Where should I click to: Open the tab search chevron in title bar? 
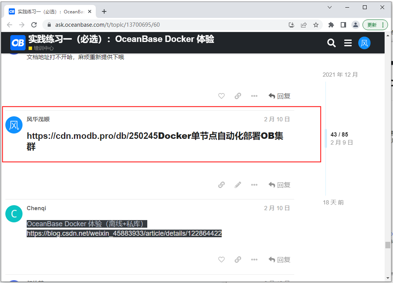tap(330, 7)
